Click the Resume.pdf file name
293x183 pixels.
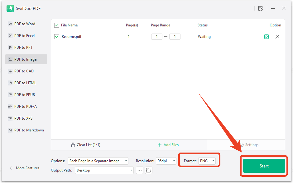click(71, 37)
